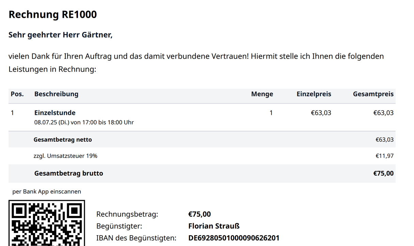The image size is (414, 246).
Task: Click the Menge column header
Action: pos(262,94)
